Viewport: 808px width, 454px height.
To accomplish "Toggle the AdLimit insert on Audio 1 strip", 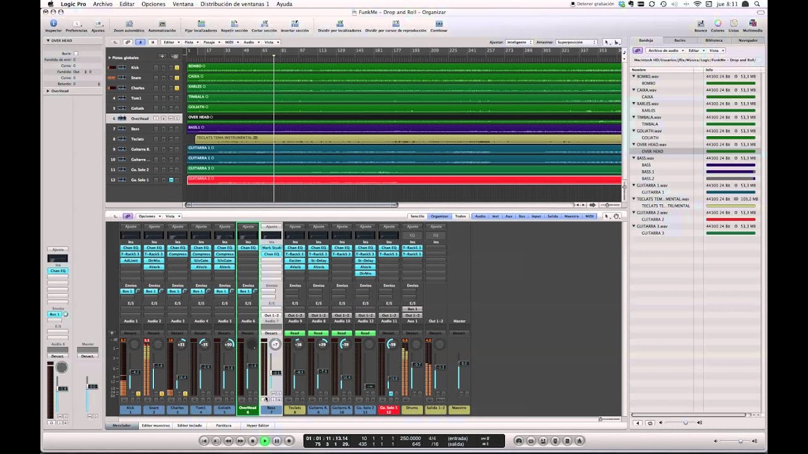I will [131, 260].
